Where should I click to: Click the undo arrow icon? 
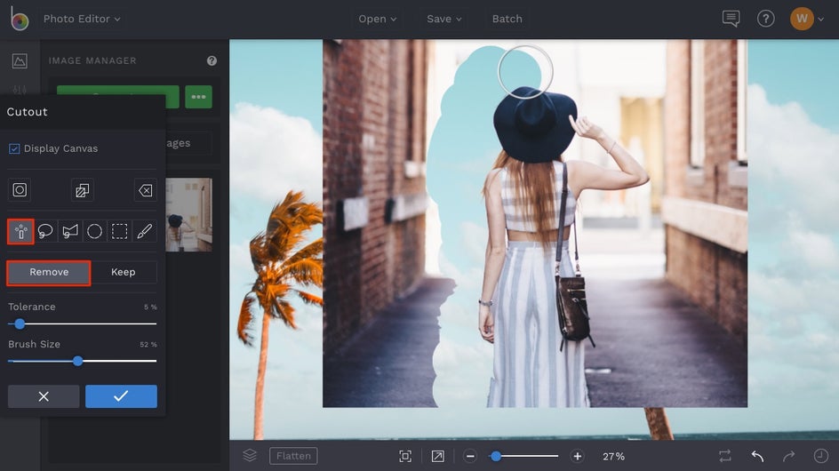click(757, 456)
